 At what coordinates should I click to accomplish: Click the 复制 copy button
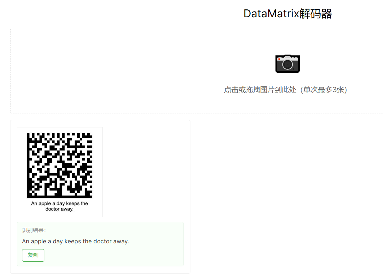33,255
